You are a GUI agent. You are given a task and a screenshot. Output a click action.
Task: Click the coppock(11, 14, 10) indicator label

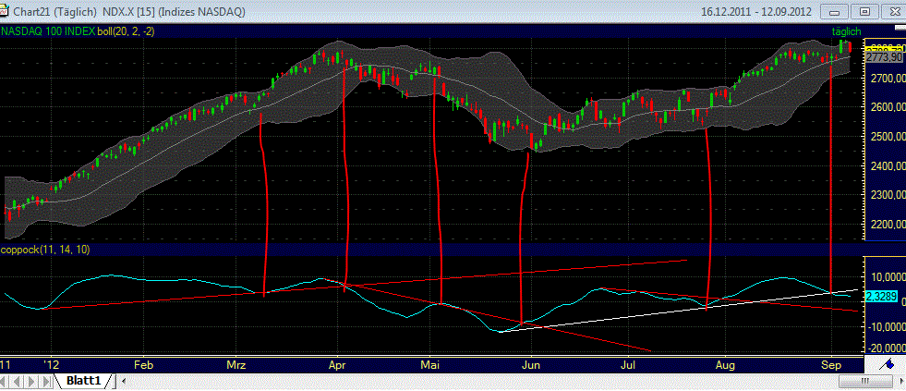pyautogui.click(x=44, y=250)
